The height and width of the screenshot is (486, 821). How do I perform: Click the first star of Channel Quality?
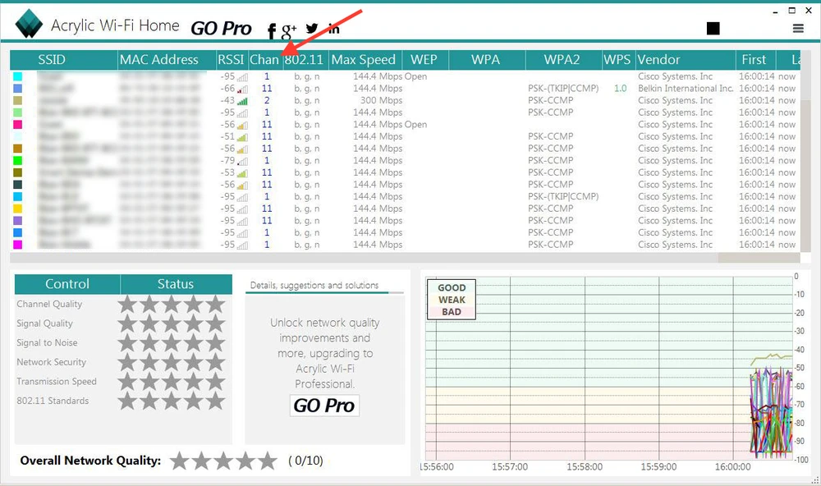[127, 305]
